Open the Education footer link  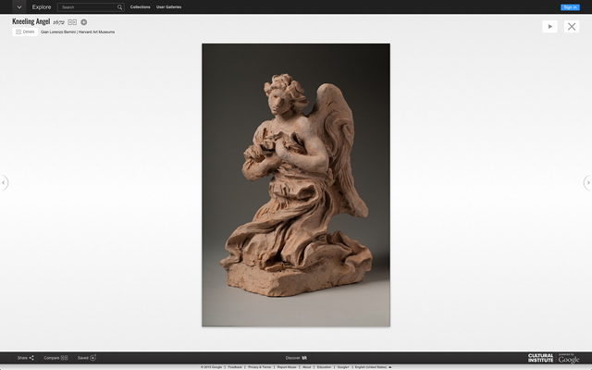point(324,367)
